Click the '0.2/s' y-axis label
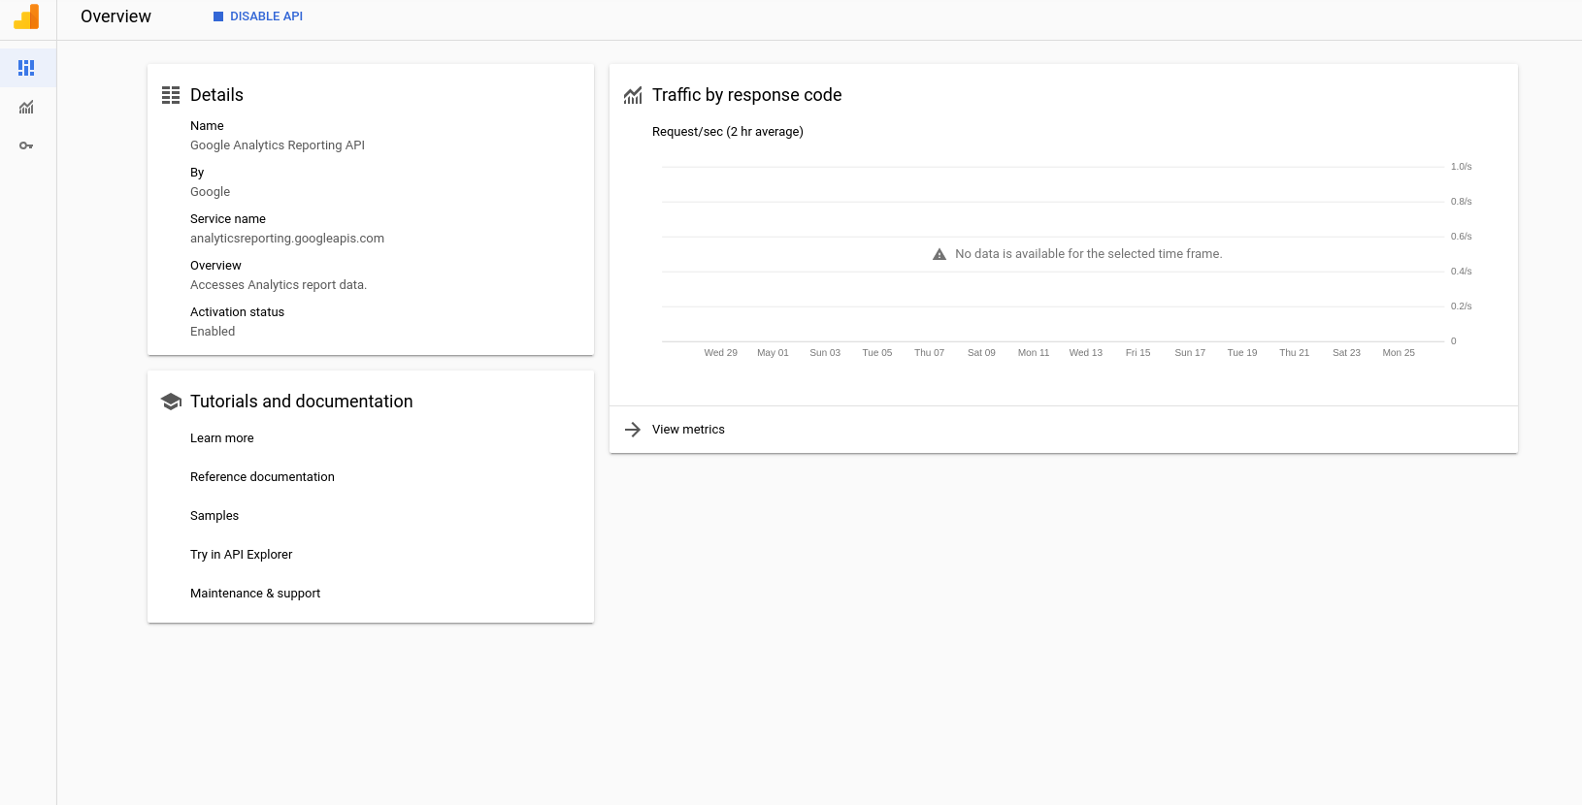Viewport: 1582px width, 805px height. tap(1461, 306)
